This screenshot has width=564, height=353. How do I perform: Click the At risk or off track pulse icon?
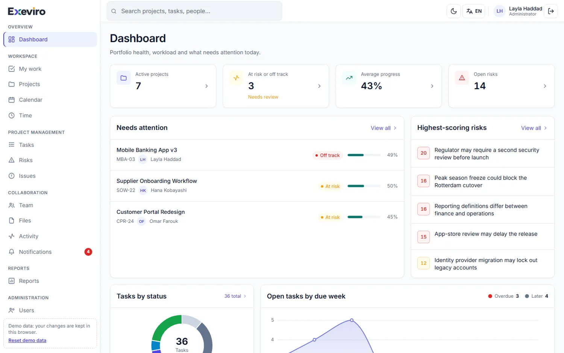point(237,78)
